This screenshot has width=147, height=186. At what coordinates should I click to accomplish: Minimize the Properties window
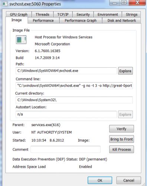point(114,3)
